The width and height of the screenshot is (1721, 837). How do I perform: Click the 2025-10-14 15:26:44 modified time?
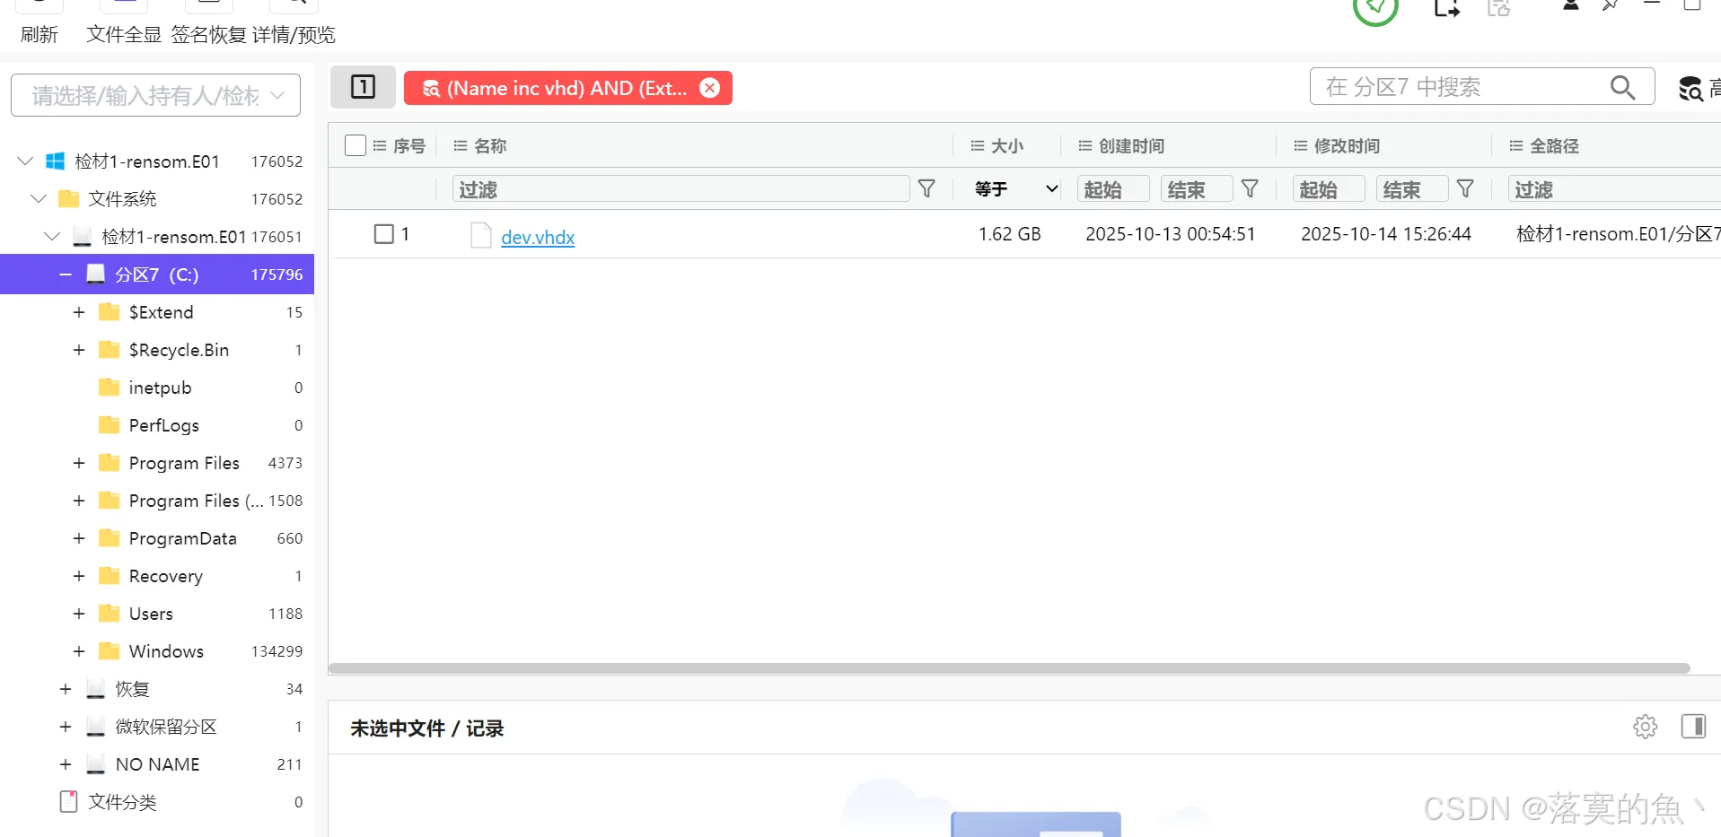click(x=1386, y=234)
